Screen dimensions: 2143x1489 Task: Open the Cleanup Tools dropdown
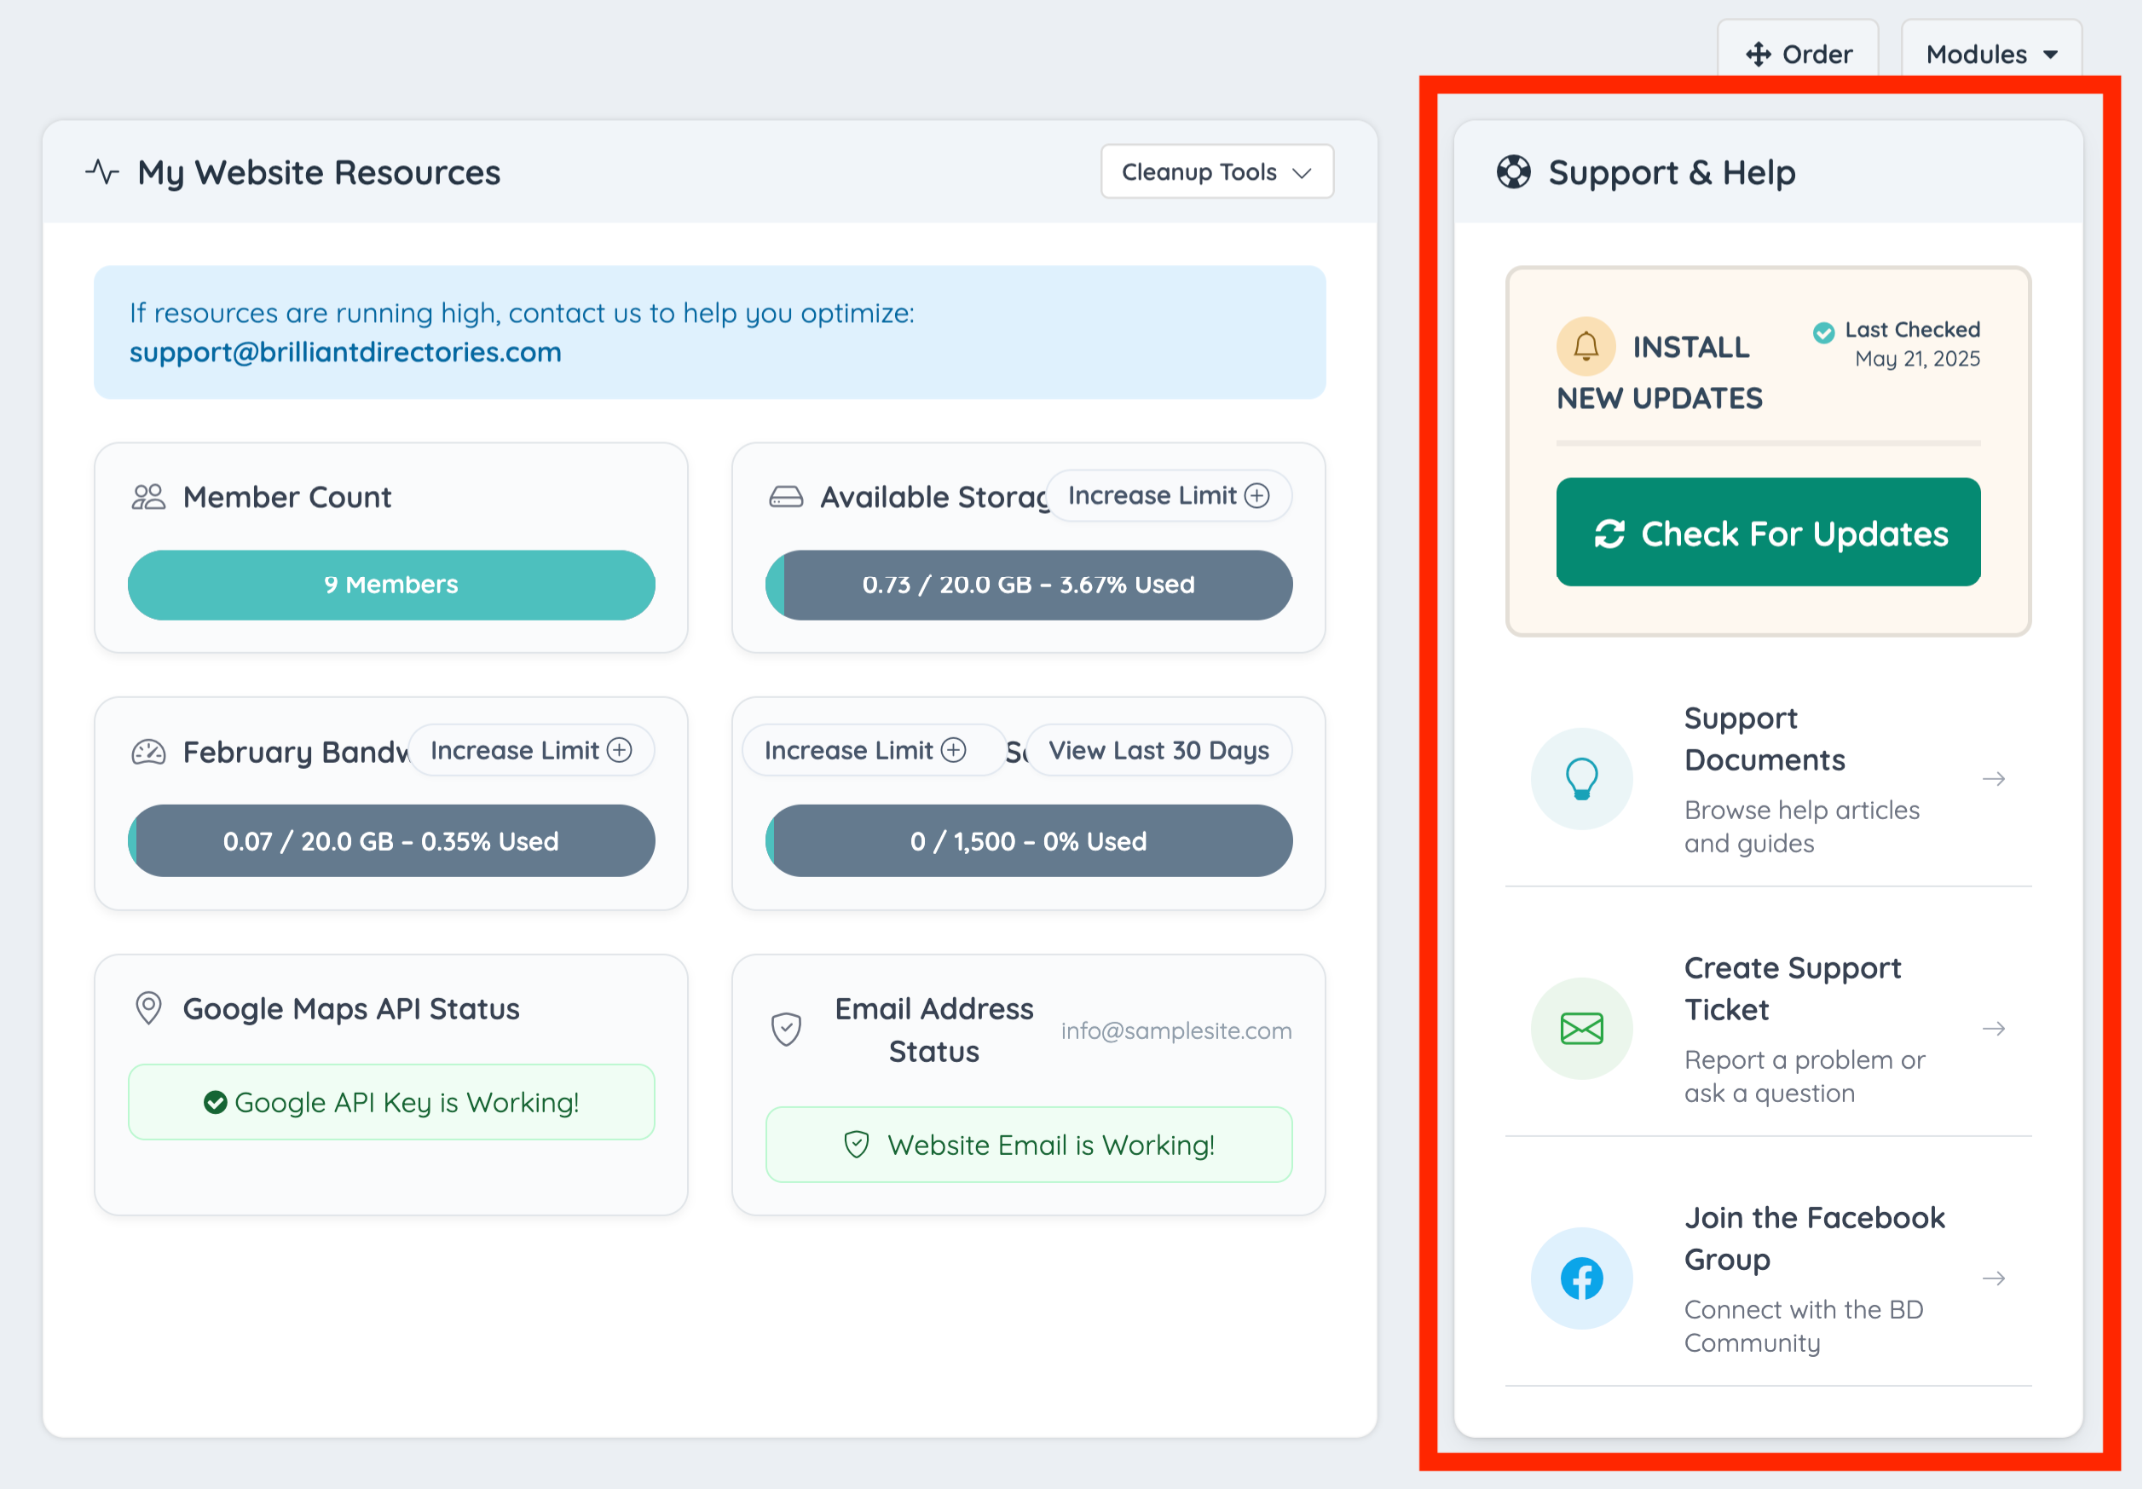point(1216,171)
